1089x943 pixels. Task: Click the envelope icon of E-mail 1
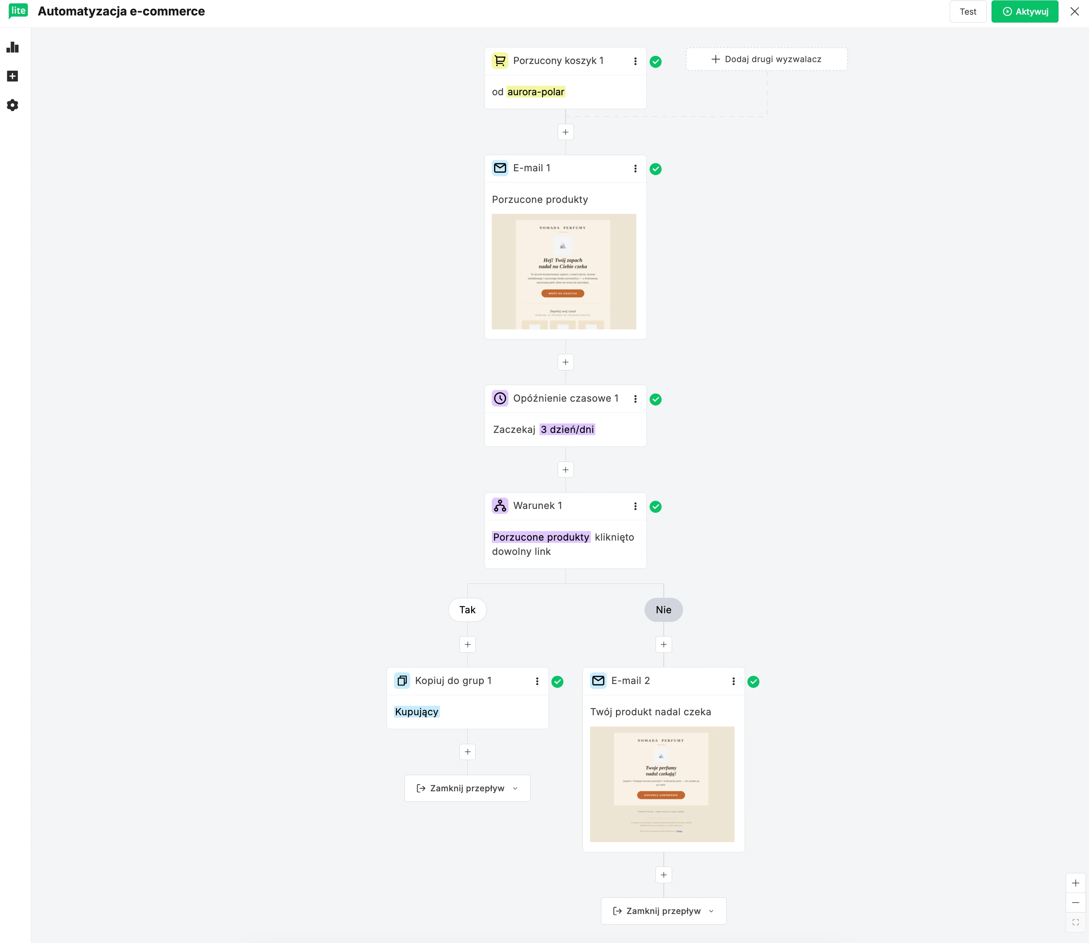click(x=500, y=168)
